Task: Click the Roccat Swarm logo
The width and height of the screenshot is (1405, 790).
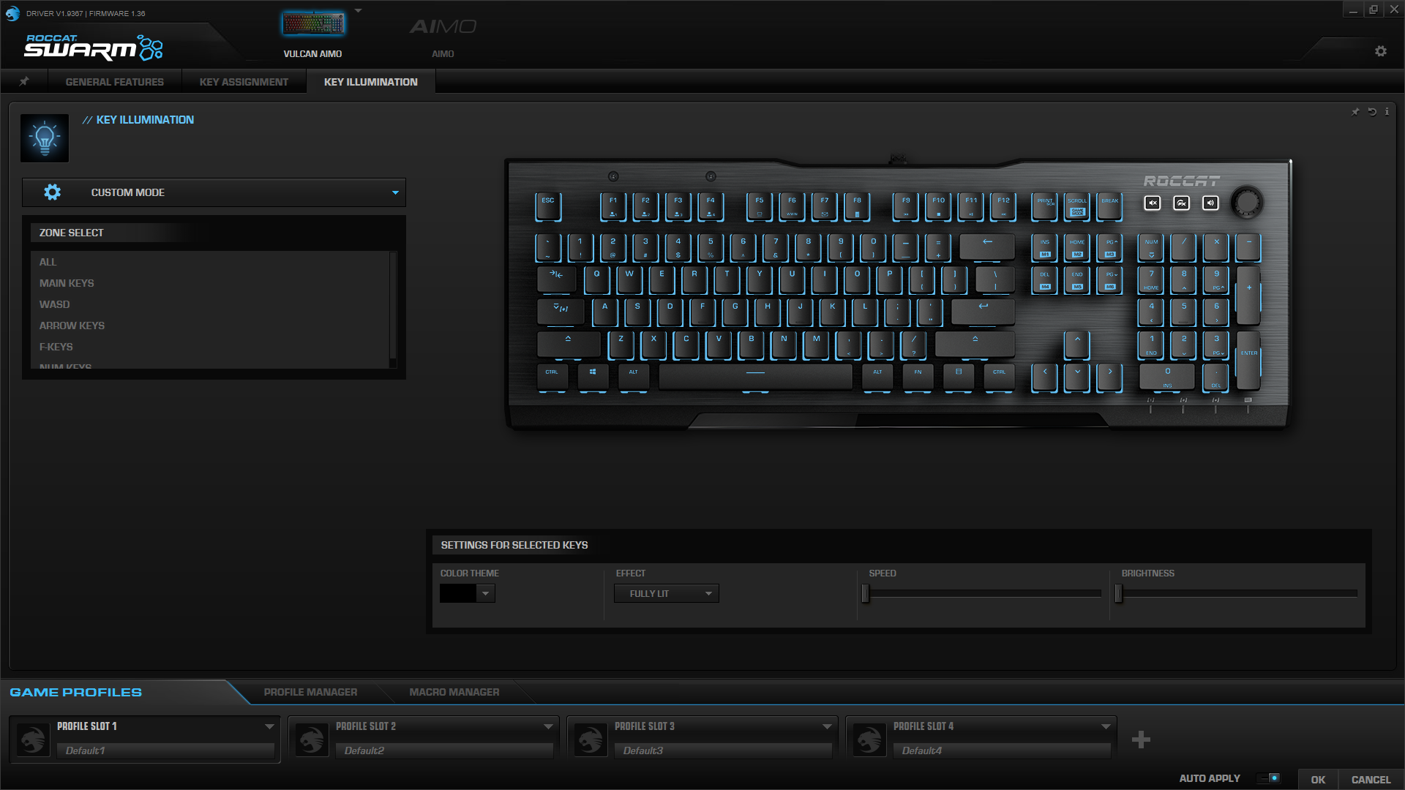Action: (x=94, y=48)
